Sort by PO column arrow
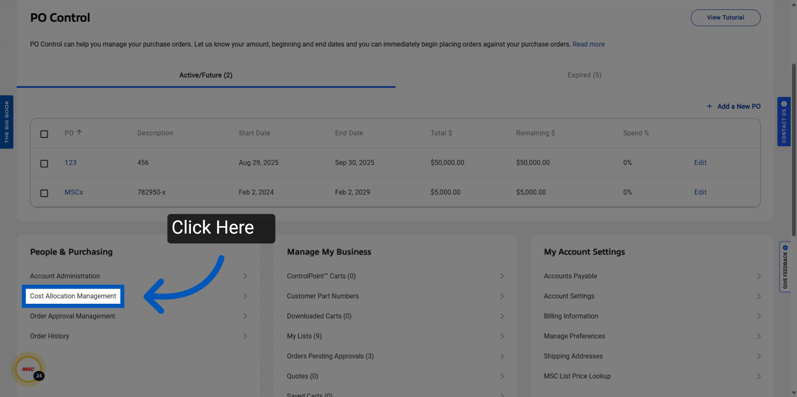 pos(79,133)
